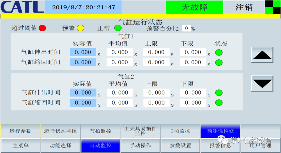Click cylinder 1 retract time 下限 field

coord(193,62)
